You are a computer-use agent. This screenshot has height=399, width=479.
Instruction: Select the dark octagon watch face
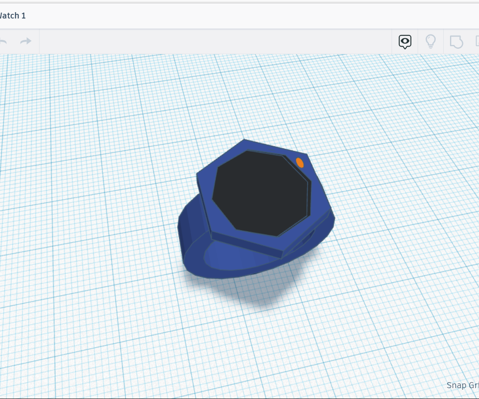(x=261, y=193)
